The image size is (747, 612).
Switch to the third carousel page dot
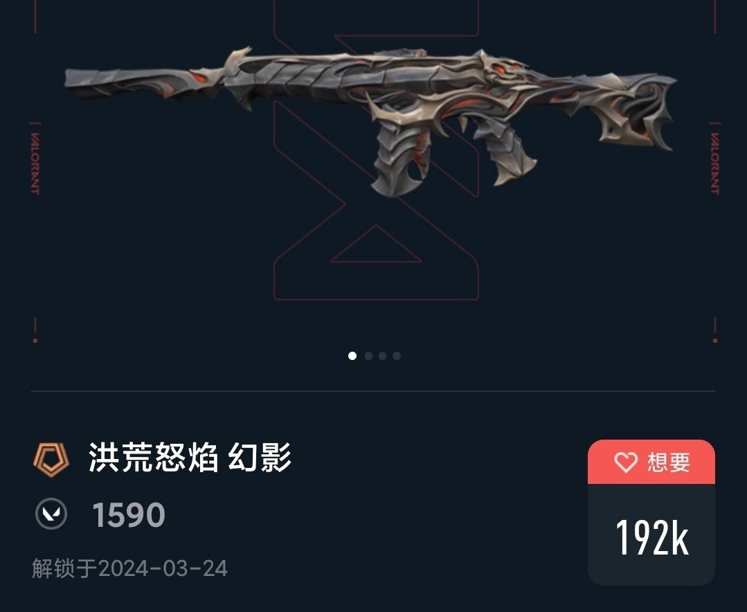[x=383, y=356]
